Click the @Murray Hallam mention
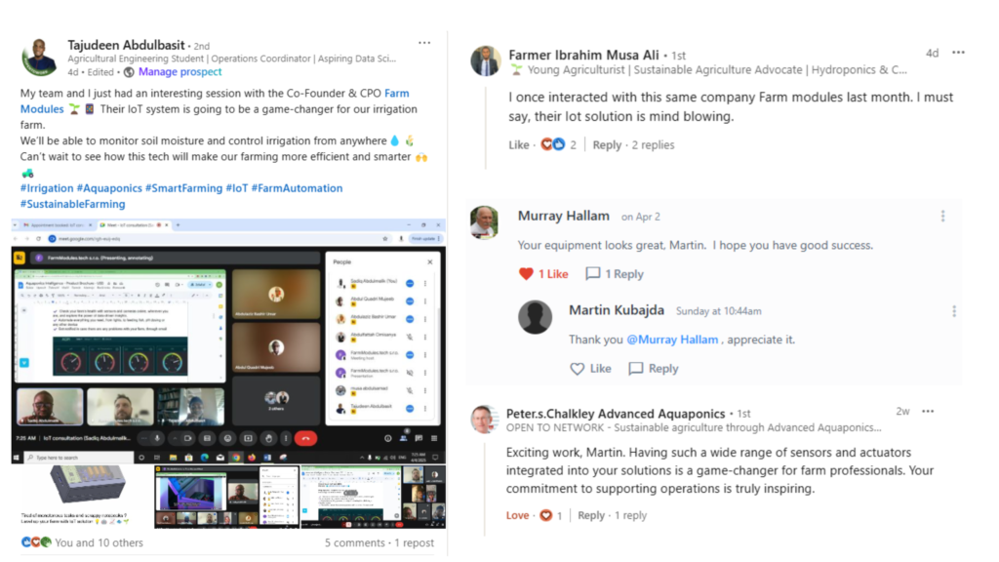Viewport: 999px width, 562px height. click(672, 340)
